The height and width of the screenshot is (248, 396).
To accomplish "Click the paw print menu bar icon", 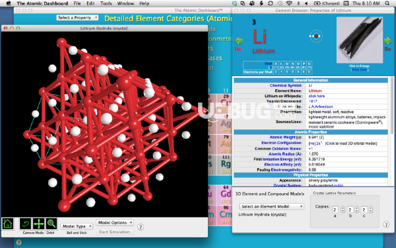I will point(252,3).
